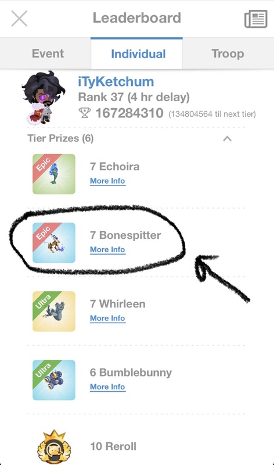Viewport: 274px width, 465px height.
Task: Open More Info for Whirleen
Action: (x=107, y=318)
